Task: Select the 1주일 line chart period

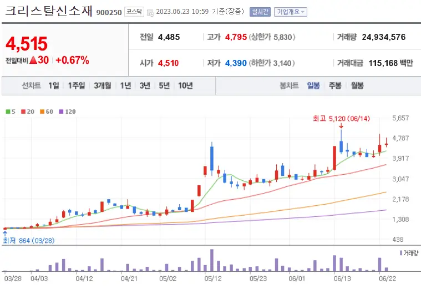Action: [x=76, y=85]
